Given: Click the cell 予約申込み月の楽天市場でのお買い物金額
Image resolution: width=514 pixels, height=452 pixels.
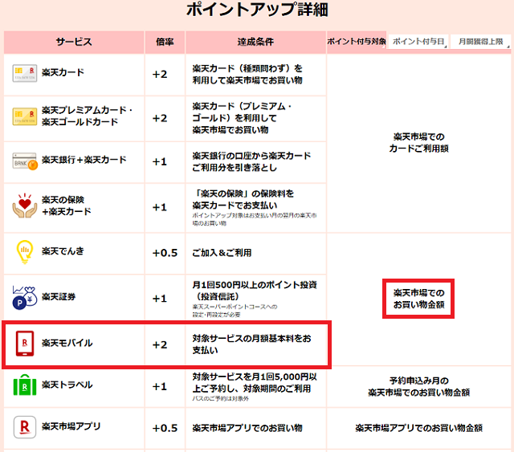Looking at the screenshot, I should (x=418, y=386).
